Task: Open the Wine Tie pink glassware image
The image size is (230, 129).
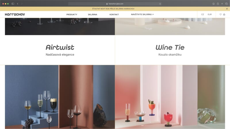Action: click(x=170, y=97)
